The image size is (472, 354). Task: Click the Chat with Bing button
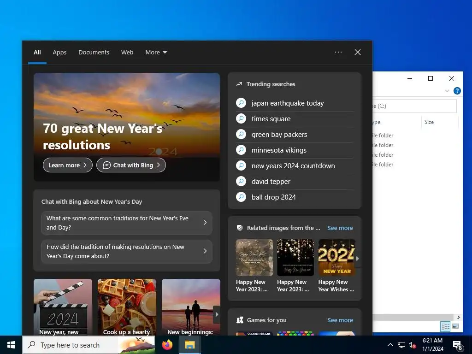pos(131,165)
